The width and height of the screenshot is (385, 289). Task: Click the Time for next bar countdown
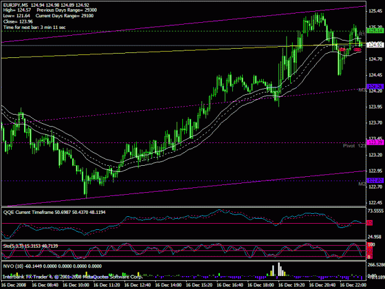point(34,27)
